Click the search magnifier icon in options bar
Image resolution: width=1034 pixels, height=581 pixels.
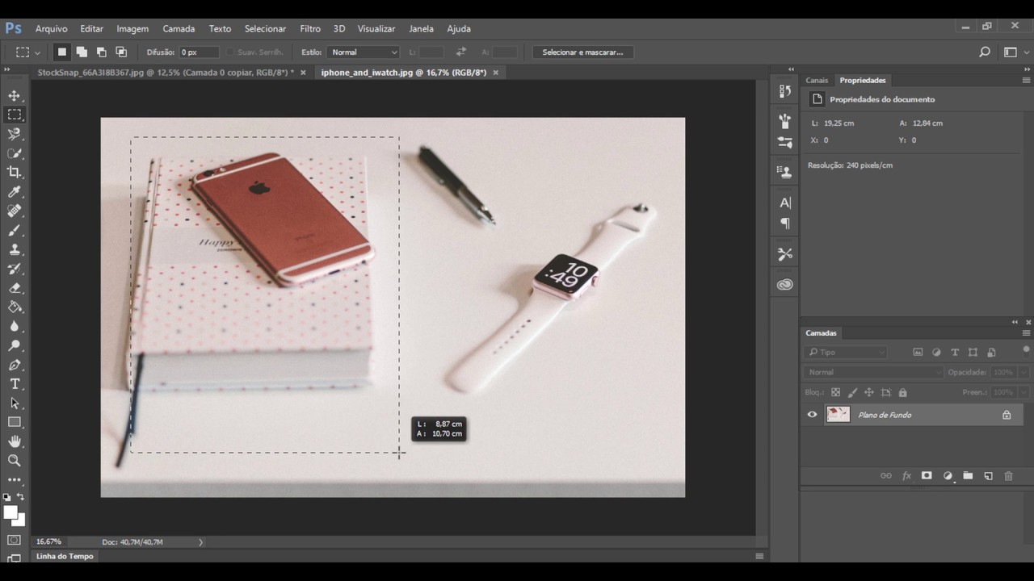tap(984, 52)
